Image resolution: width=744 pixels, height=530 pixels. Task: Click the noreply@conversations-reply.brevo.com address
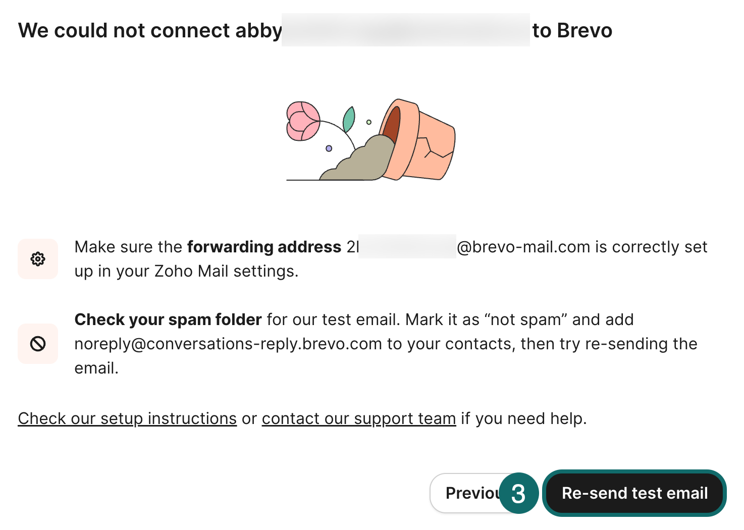pos(228,344)
